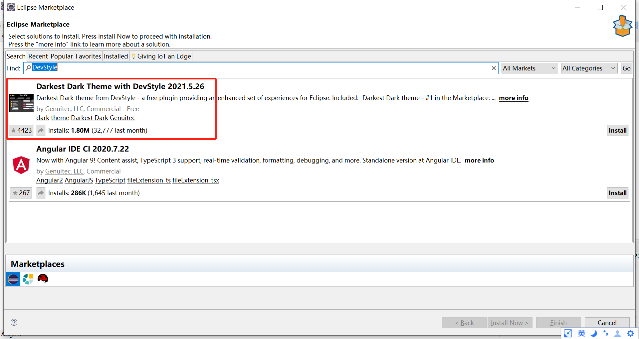
Task: Switch to the Installed tab
Action: pyautogui.click(x=116, y=56)
